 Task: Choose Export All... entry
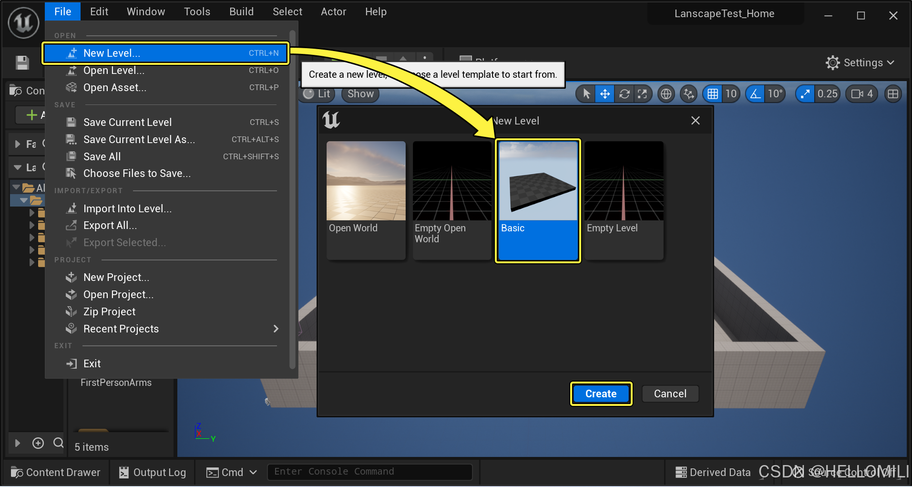167,226
